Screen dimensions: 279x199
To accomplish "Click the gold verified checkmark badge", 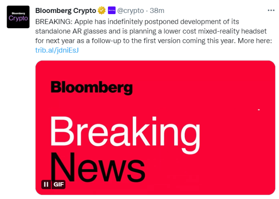I will (102, 10).
